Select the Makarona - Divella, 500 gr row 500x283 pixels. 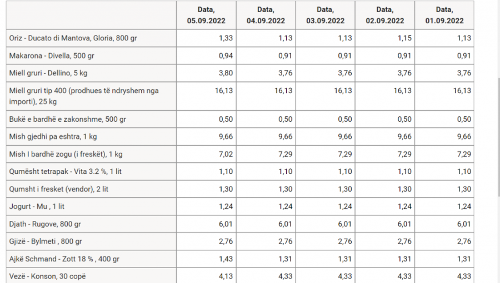[240, 55]
